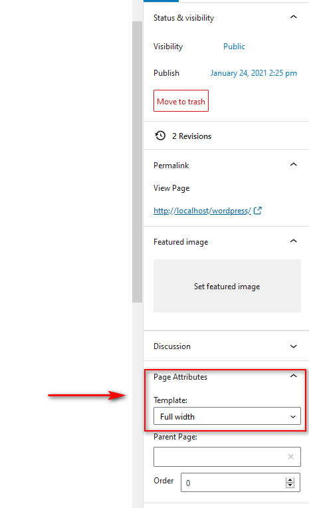Click the Move to trash button
The height and width of the screenshot is (508, 309).
click(x=181, y=101)
